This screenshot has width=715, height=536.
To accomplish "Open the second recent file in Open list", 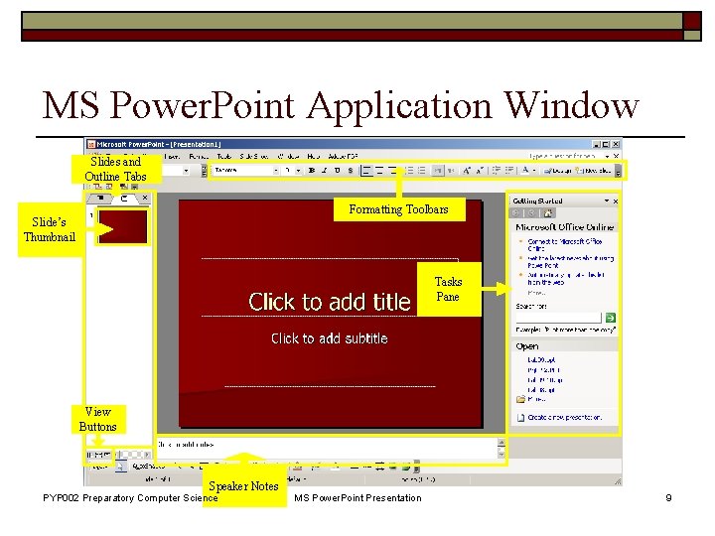I will pos(543,370).
